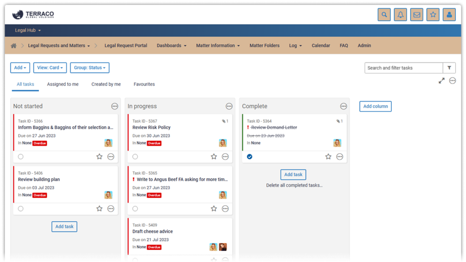Open the Calendar menu item
466x262 pixels.
tap(321, 45)
